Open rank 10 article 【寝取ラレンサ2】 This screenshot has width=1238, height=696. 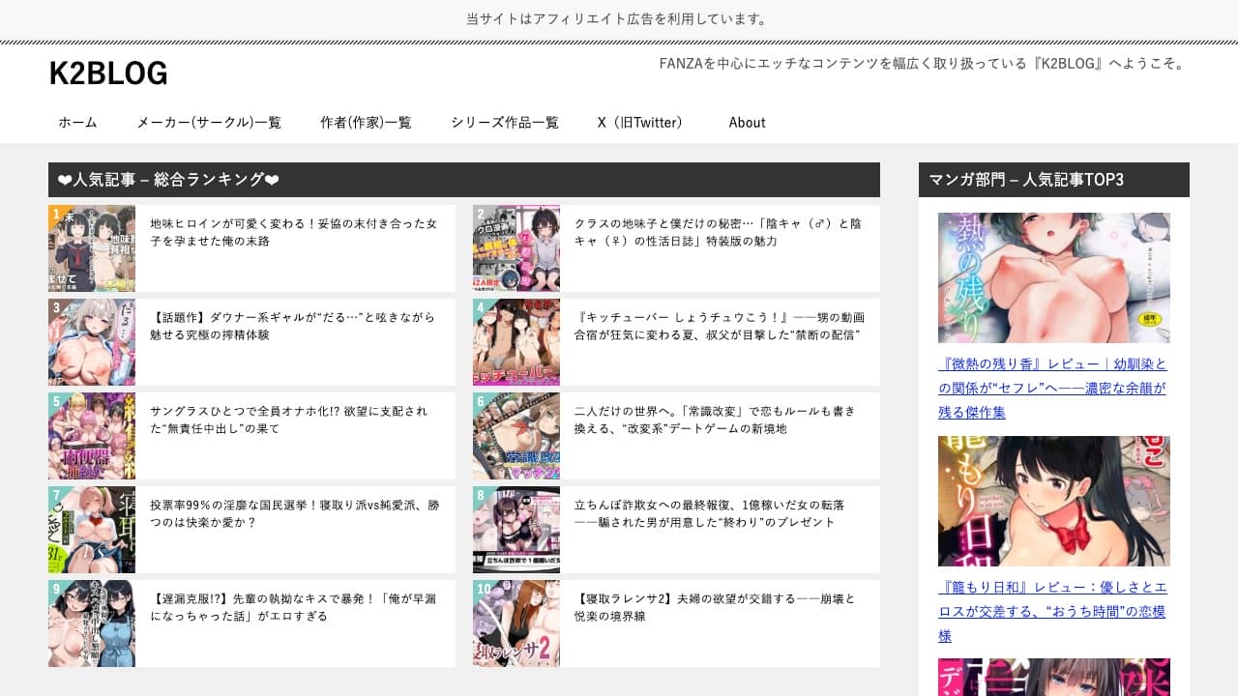(x=715, y=607)
